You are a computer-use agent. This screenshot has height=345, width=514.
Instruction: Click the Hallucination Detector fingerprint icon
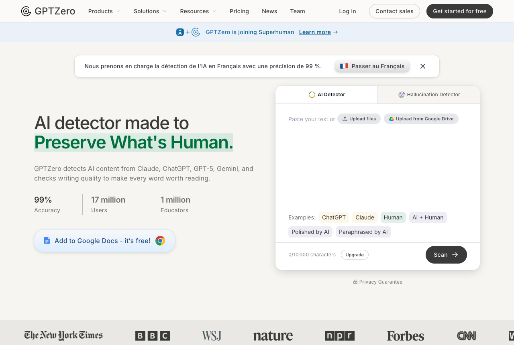click(x=402, y=95)
